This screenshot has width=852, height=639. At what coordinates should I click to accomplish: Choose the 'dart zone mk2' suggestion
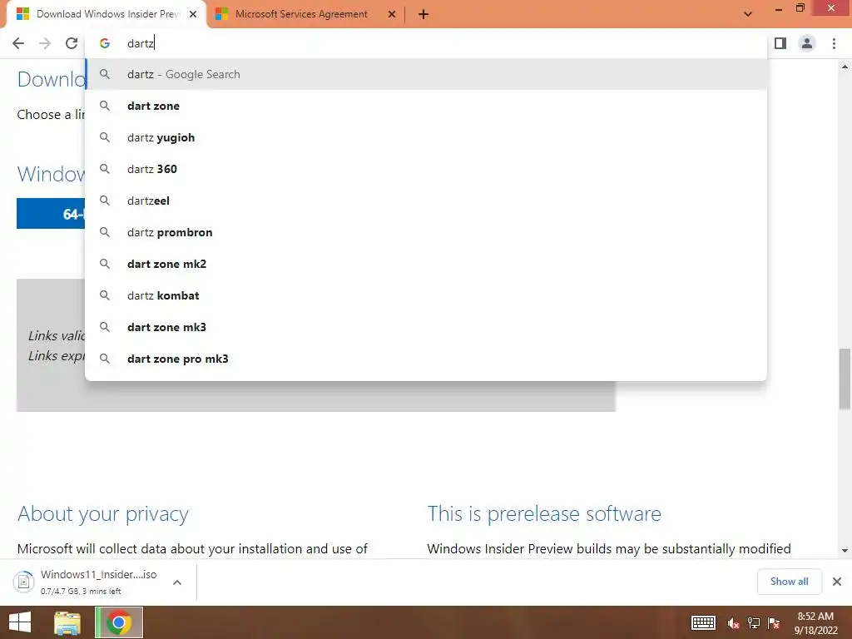click(427, 264)
